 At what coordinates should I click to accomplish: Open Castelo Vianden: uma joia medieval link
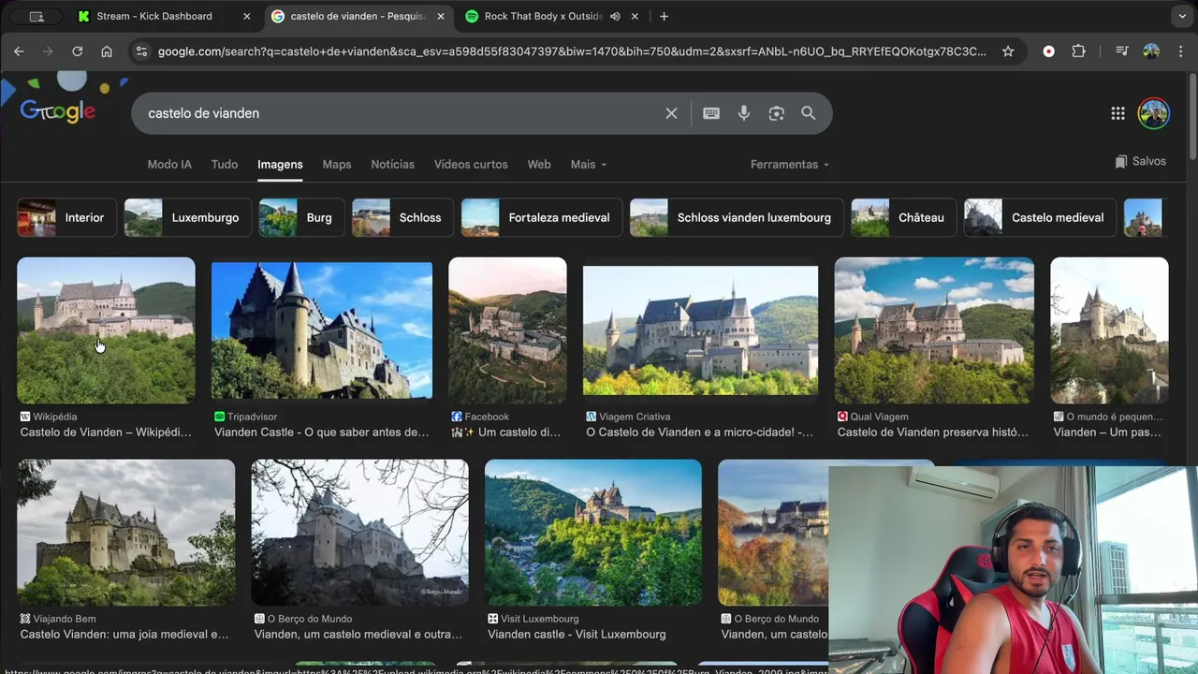124,635
